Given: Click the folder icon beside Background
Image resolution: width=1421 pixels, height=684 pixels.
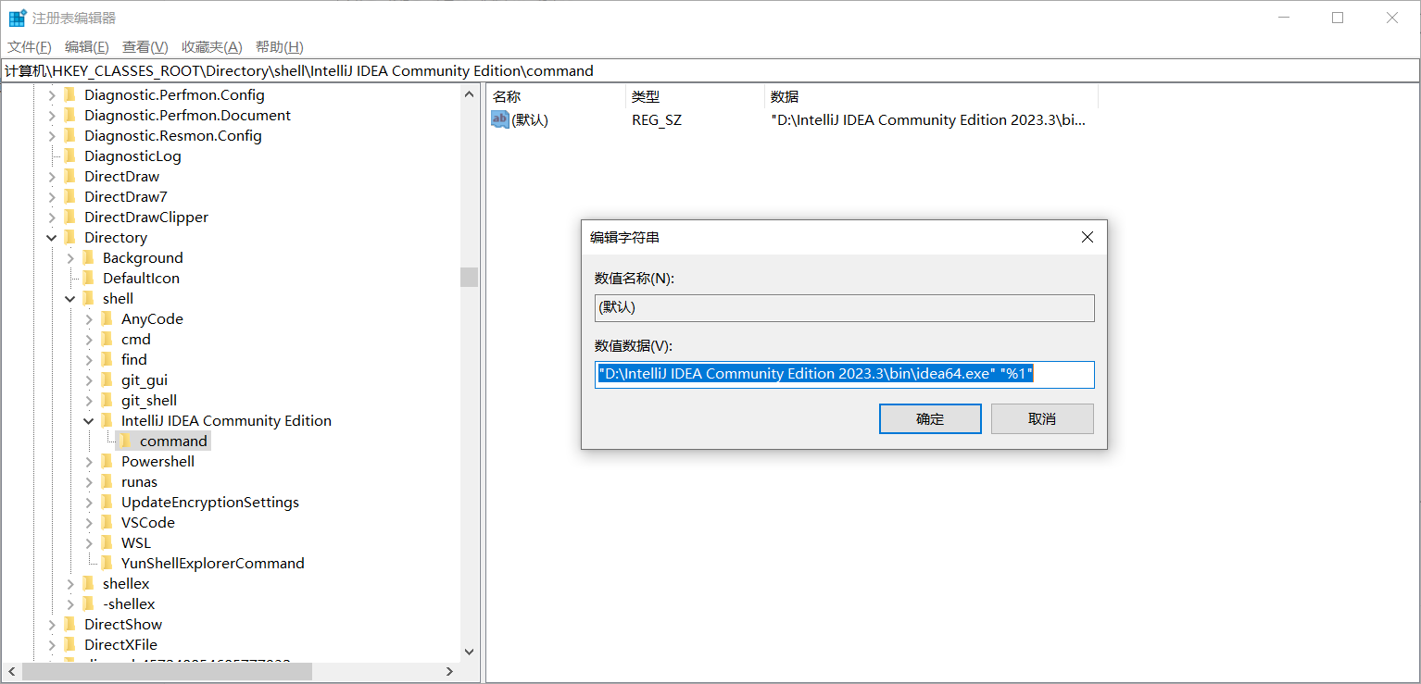Looking at the screenshot, I should tap(89, 257).
